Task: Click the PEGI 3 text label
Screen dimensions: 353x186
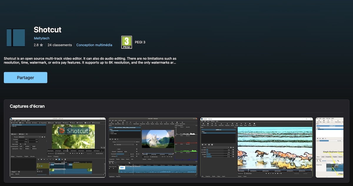Action: point(140,42)
